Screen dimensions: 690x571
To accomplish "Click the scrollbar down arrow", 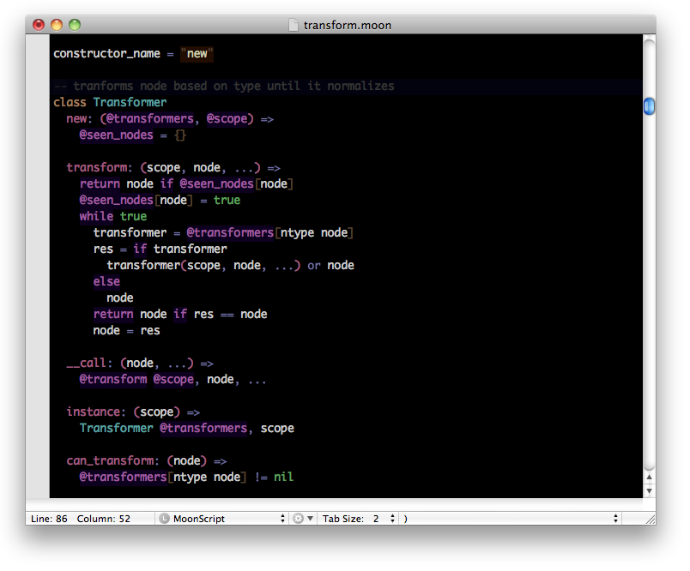I will pos(649,490).
